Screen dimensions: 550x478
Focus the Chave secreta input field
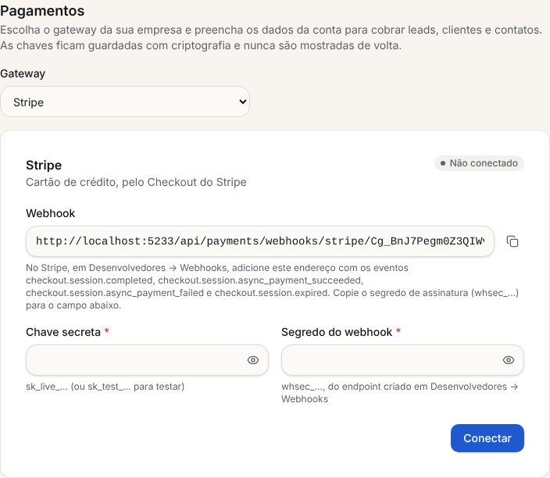point(147,360)
